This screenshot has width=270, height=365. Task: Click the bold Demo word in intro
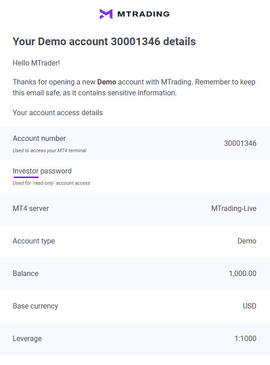(107, 82)
